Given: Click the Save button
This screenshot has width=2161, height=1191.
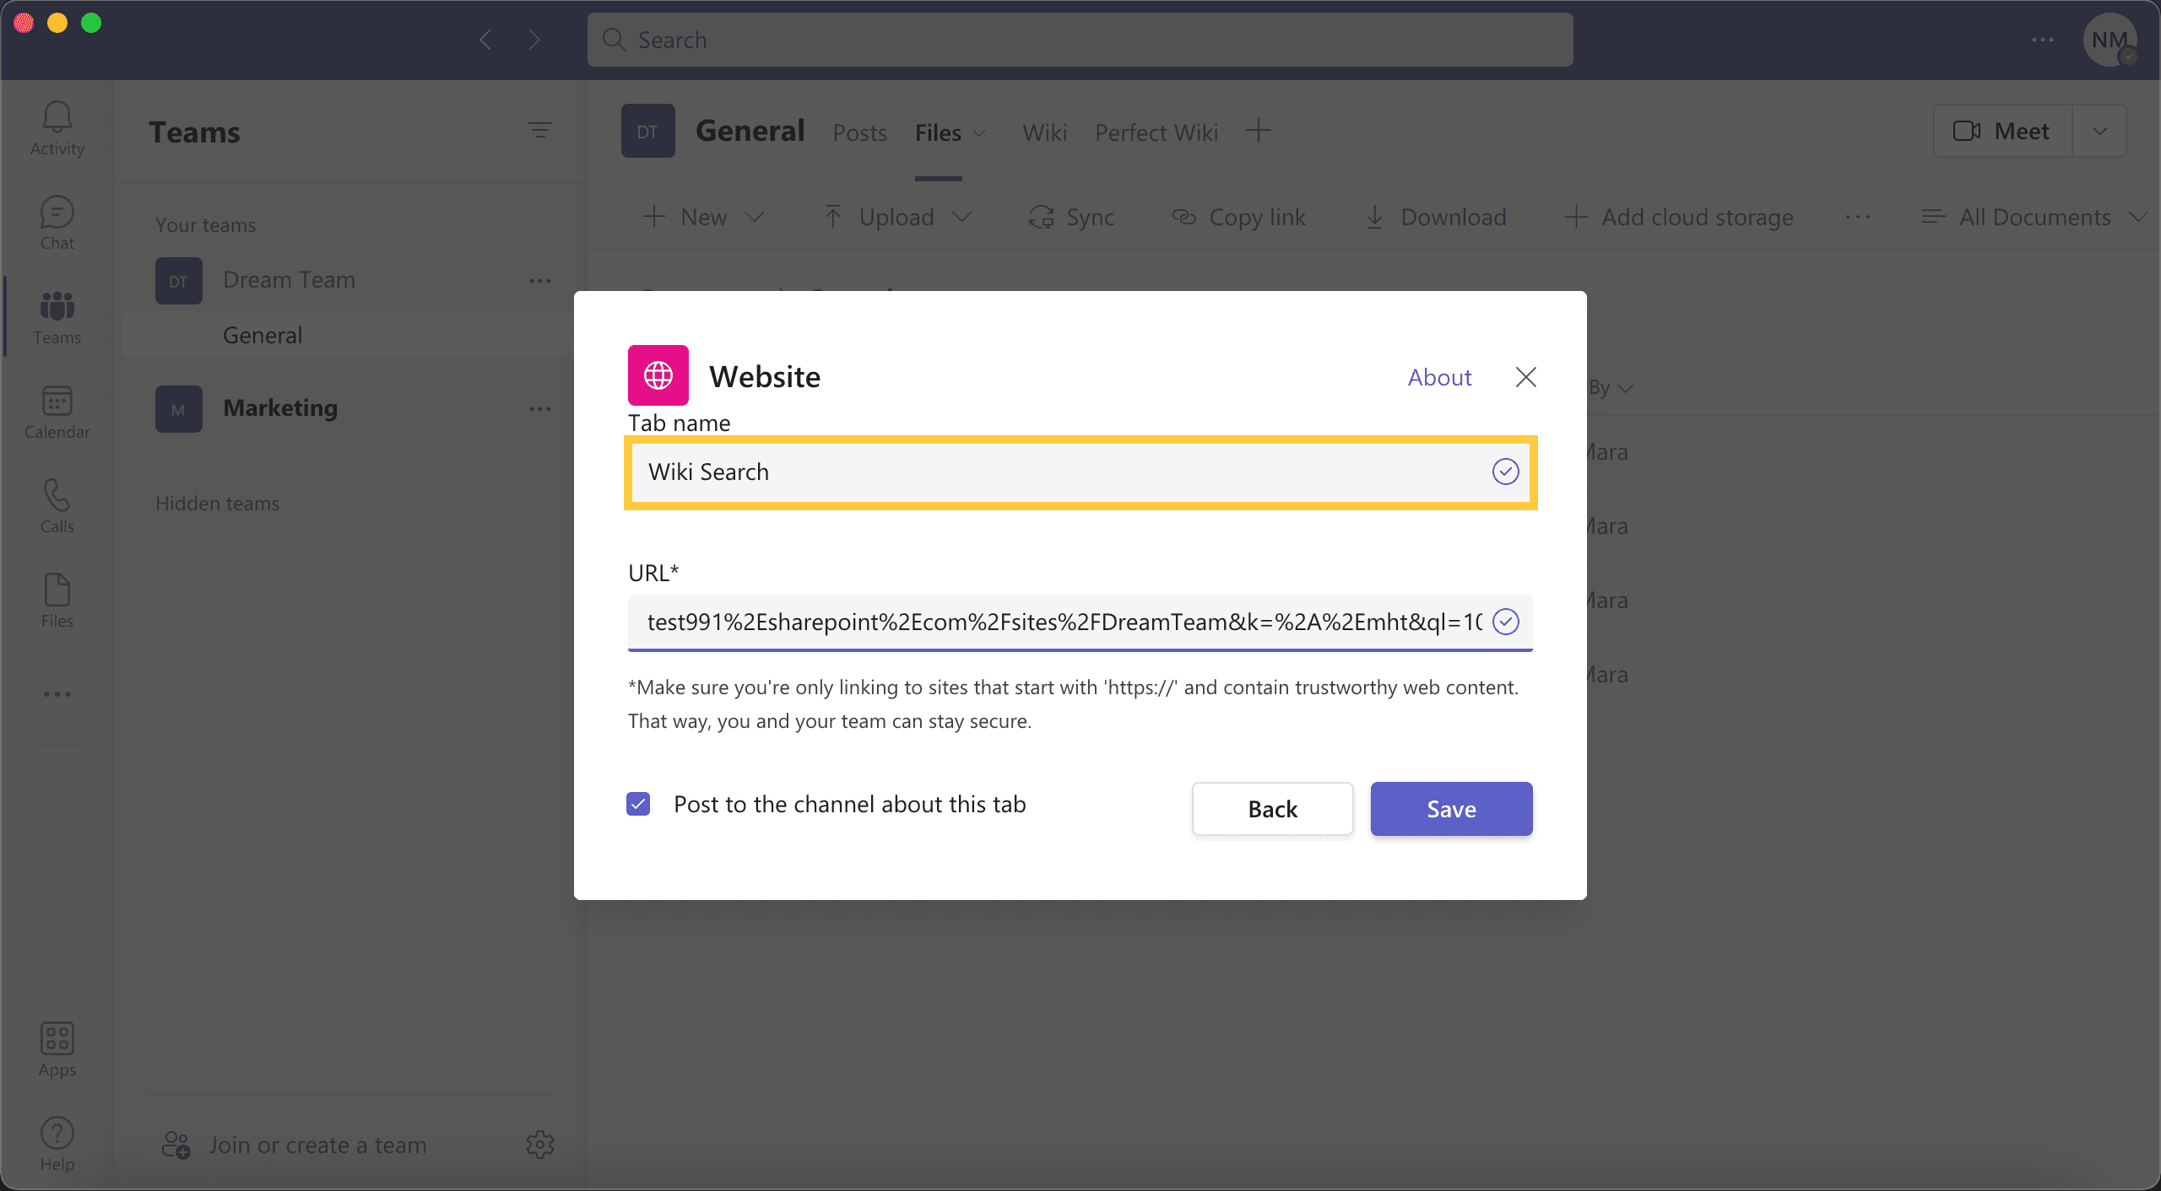Looking at the screenshot, I should pos(1451,808).
